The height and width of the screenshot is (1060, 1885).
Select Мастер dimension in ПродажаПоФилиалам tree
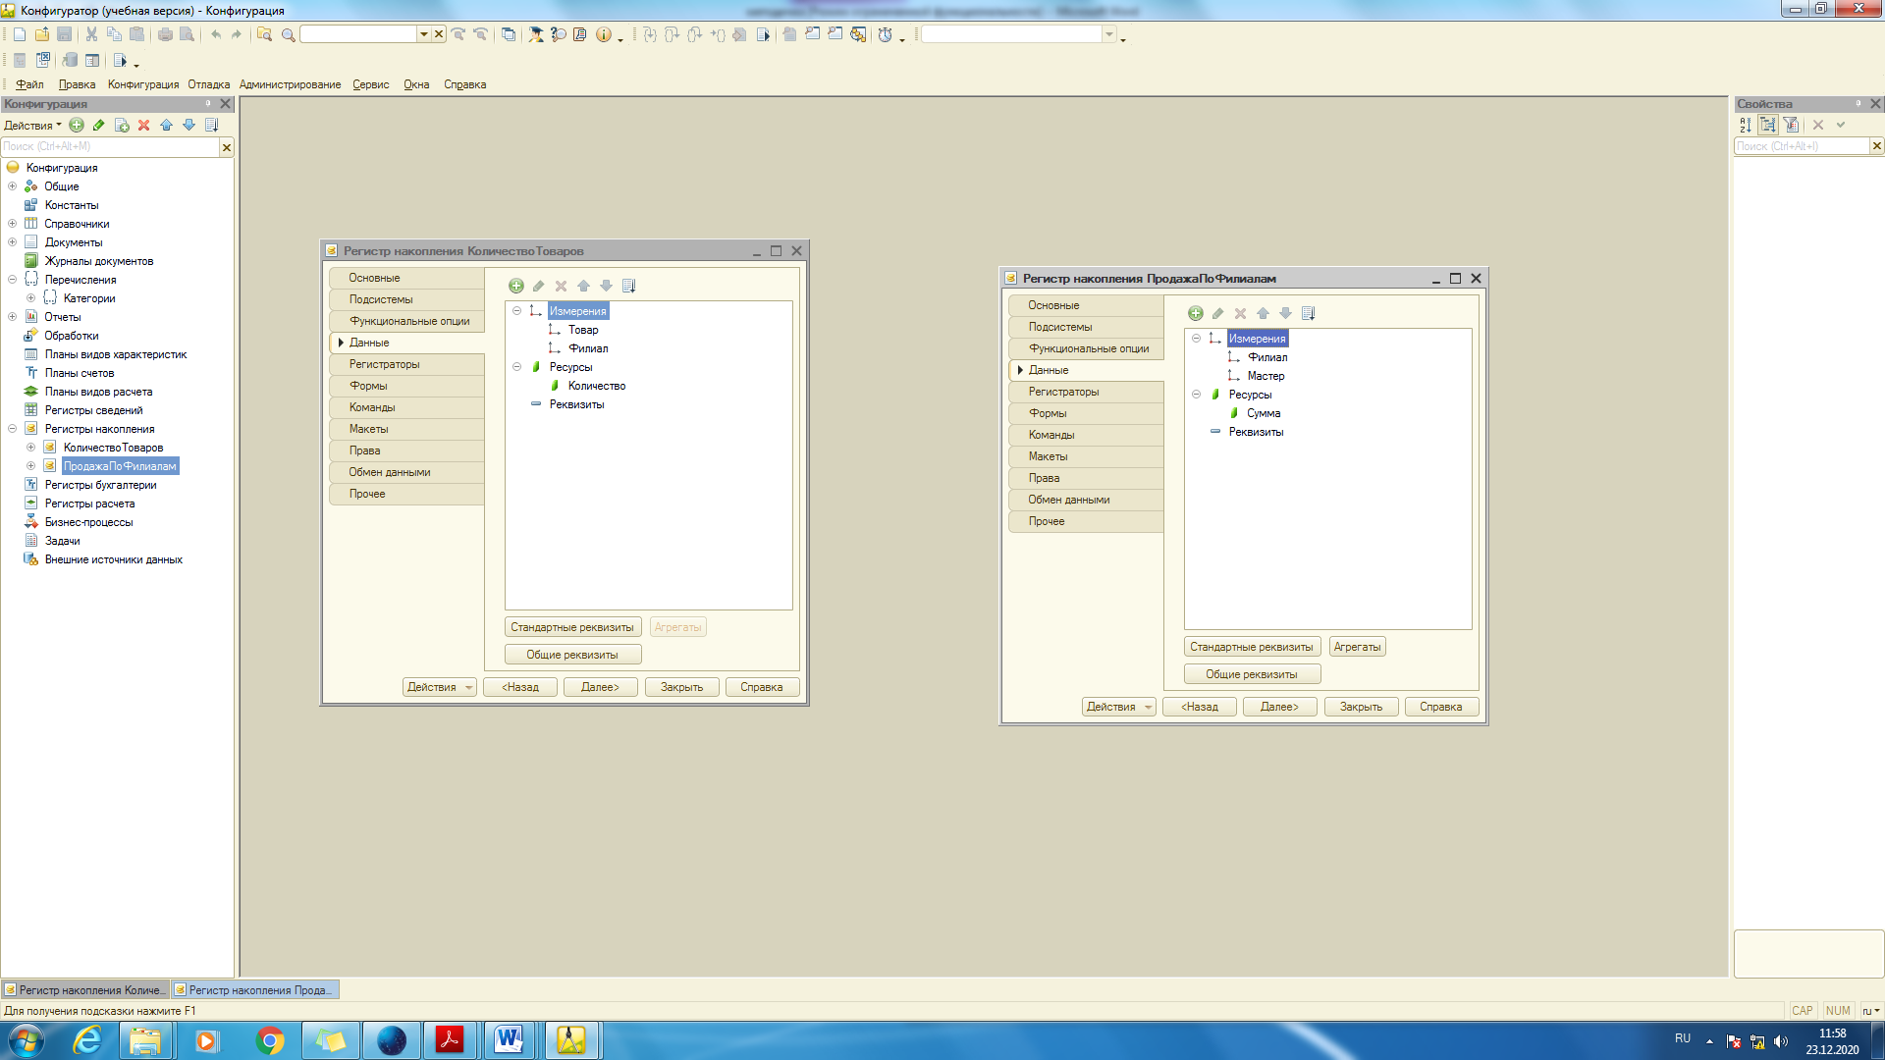1266,376
